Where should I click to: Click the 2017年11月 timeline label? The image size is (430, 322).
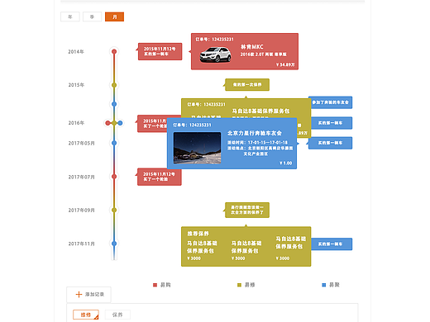82,244
